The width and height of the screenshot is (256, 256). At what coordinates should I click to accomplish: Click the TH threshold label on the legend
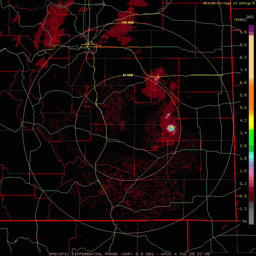(x=244, y=221)
